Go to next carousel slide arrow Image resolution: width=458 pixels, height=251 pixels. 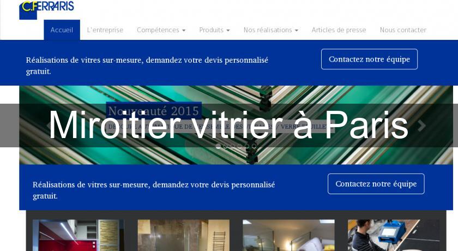[x=421, y=125]
